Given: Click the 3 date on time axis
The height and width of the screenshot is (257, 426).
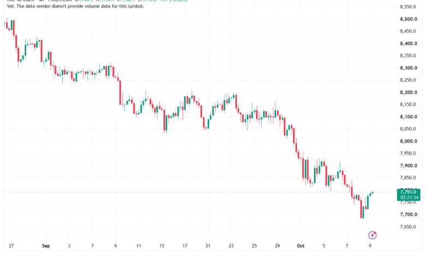Looking at the screenshot, I should click(x=69, y=246).
